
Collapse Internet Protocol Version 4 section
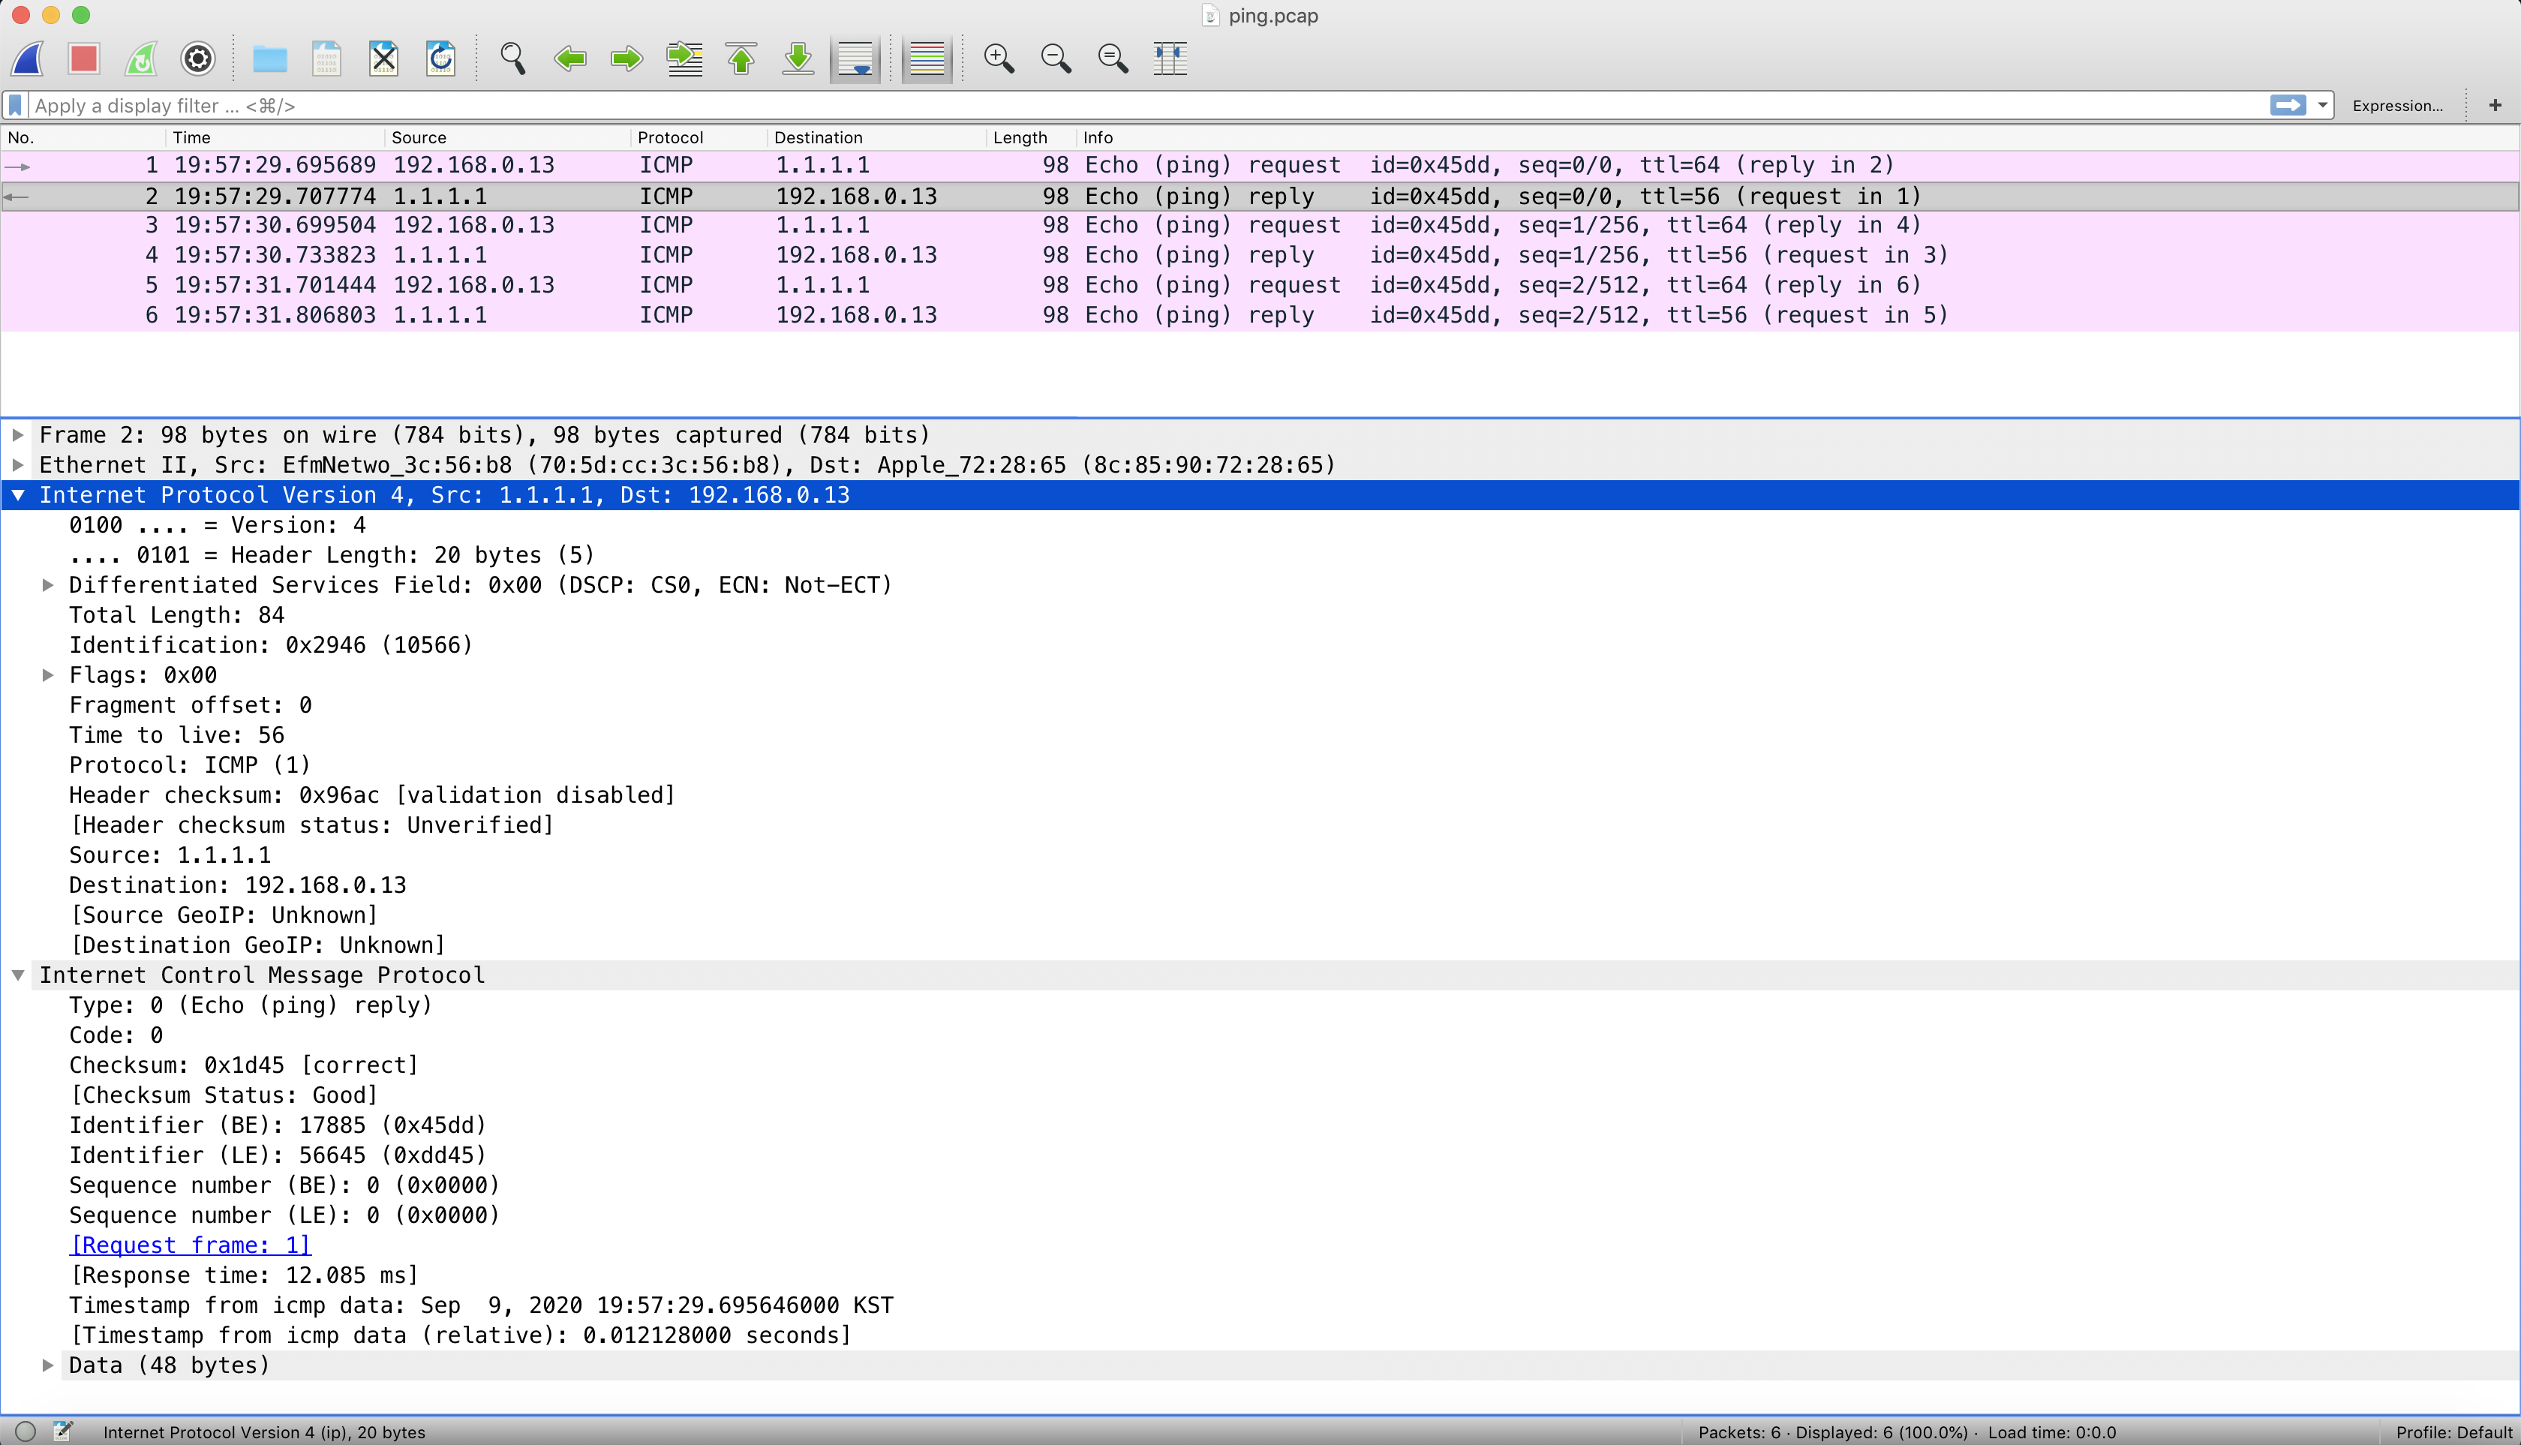(x=18, y=495)
